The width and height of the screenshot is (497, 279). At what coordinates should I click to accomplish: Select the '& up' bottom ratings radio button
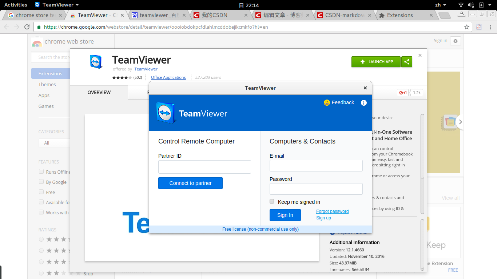tap(41, 273)
